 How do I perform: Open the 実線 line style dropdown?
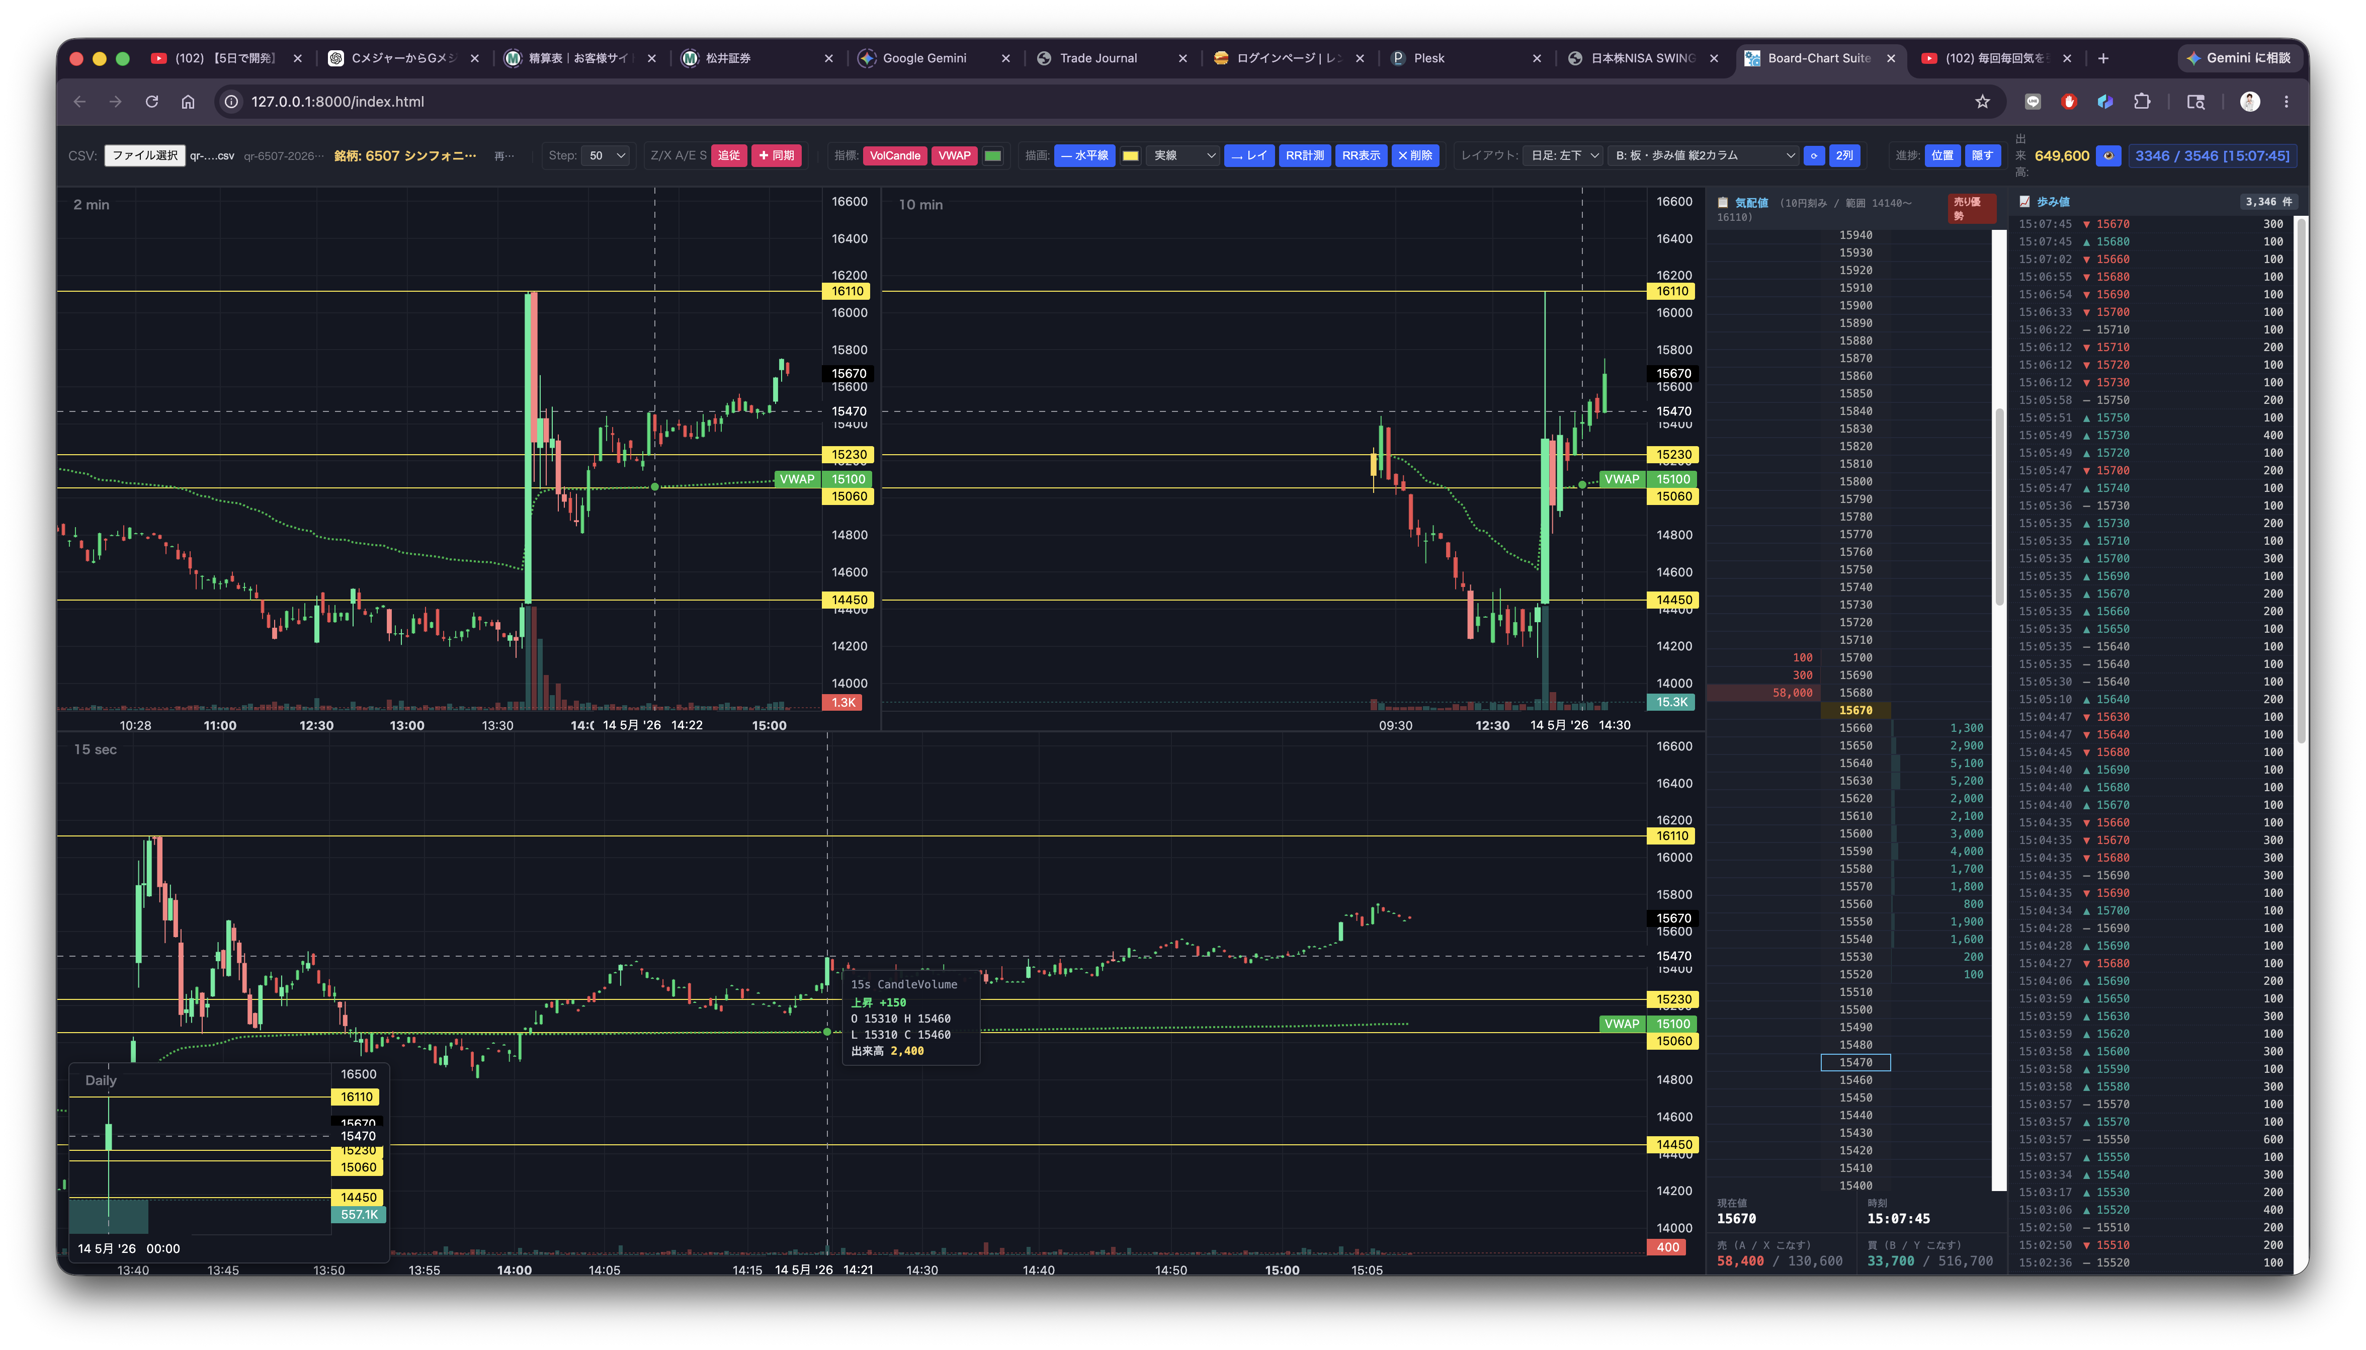pos(1183,156)
